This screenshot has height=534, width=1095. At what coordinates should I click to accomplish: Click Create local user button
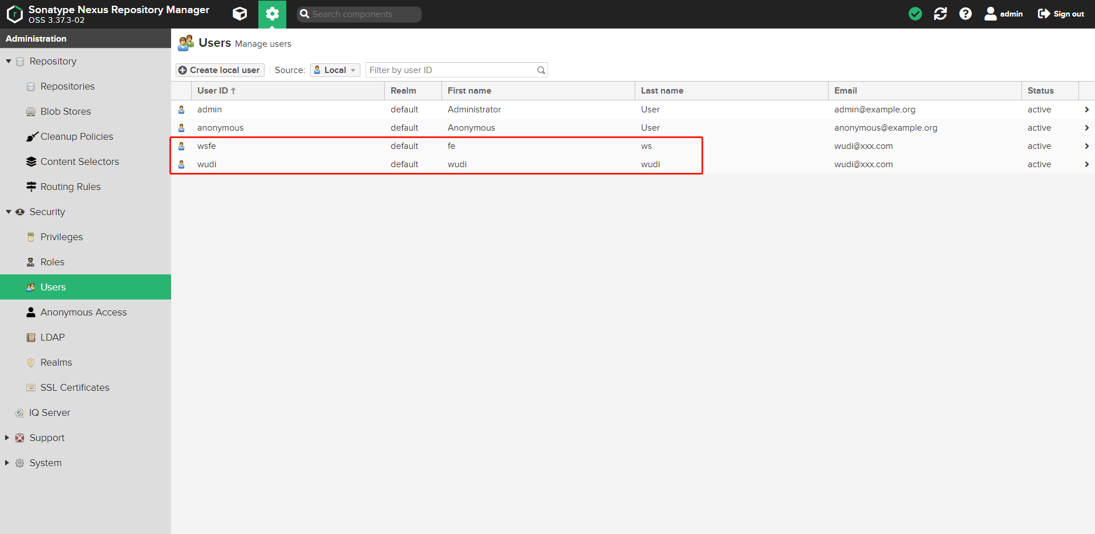tap(220, 70)
